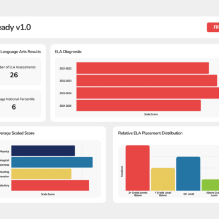This screenshot has height=219, width=219.
Task: Click the Relative ELA Placement Distribution title
Action: pos(151,133)
